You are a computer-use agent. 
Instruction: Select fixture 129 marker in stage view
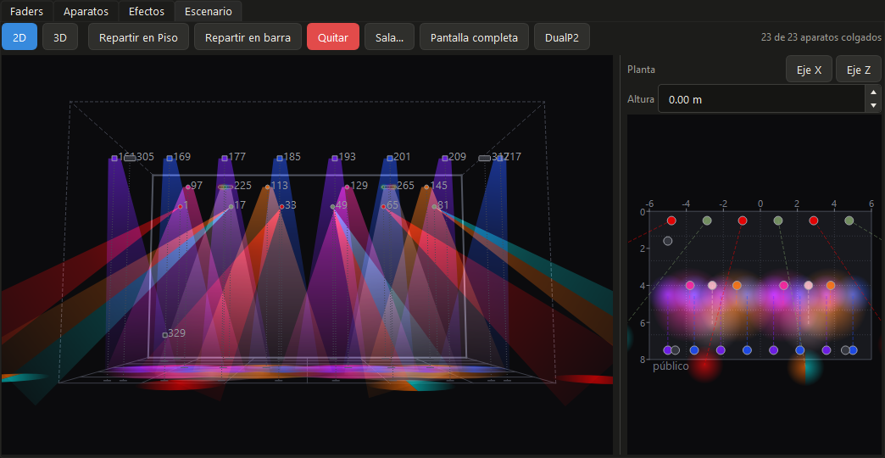[x=347, y=187]
